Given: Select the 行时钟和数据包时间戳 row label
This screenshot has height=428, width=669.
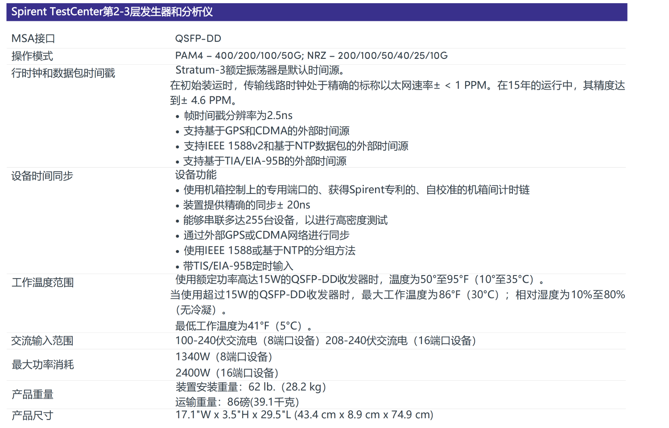Looking at the screenshot, I should 63,73.
